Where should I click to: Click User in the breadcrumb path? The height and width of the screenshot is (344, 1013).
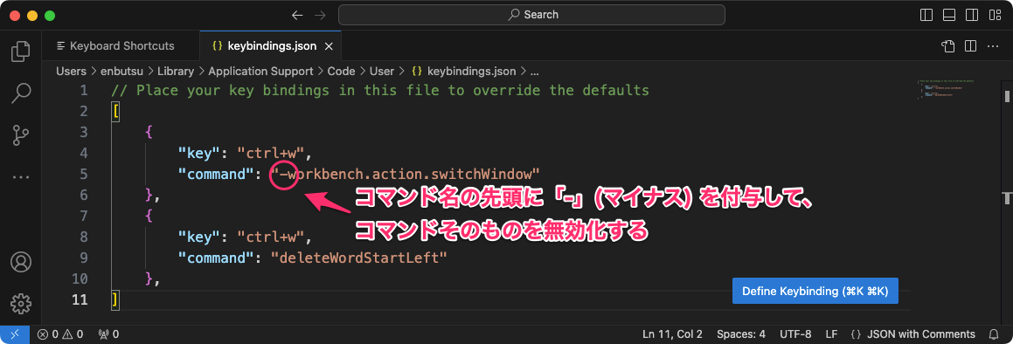[x=382, y=71]
